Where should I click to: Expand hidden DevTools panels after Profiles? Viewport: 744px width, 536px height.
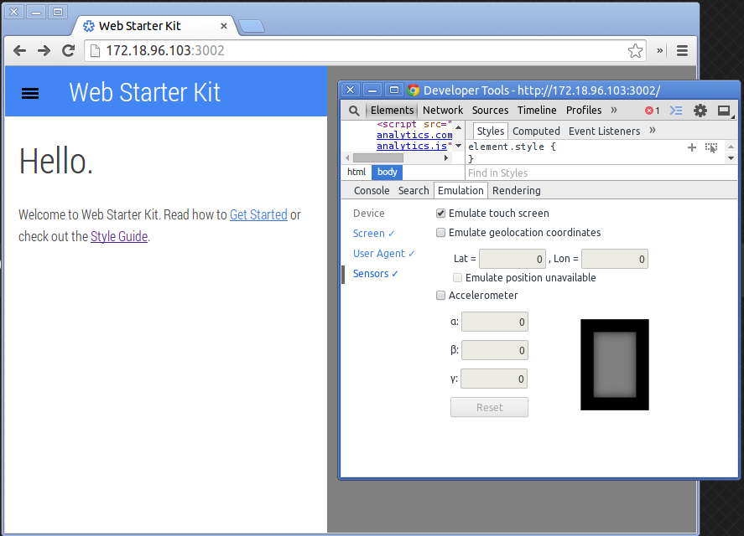[614, 110]
